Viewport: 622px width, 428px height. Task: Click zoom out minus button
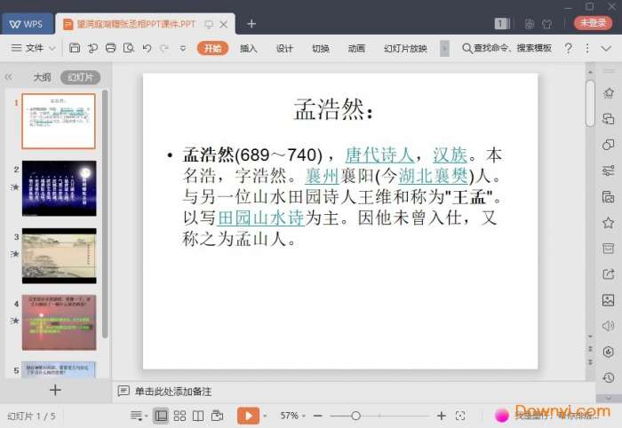pos(317,416)
